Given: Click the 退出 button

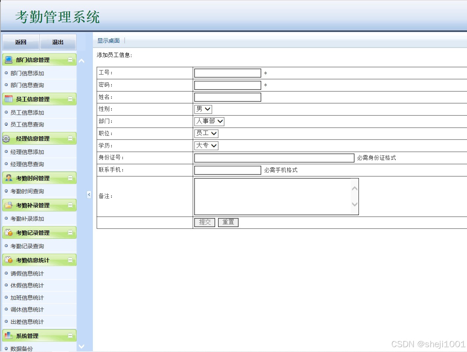Looking at the screenshot, I should (58, 42).
